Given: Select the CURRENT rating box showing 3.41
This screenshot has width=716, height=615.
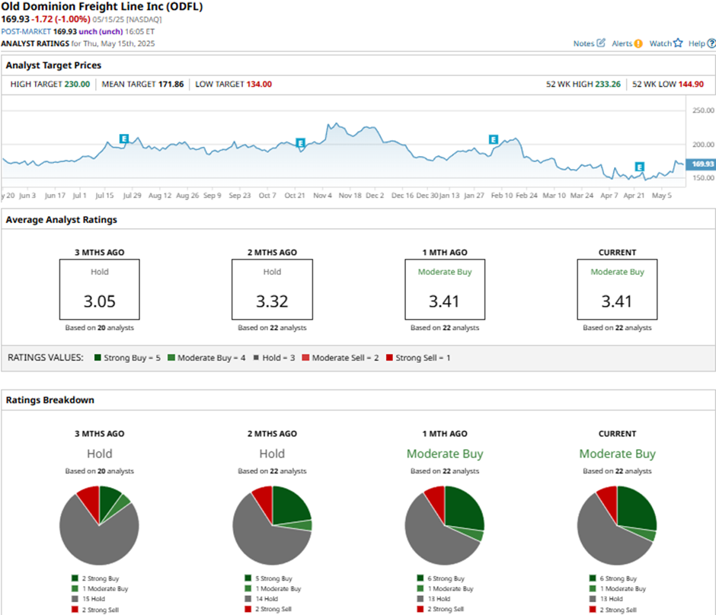Looking at the screenshot, I should coord(617,289).
